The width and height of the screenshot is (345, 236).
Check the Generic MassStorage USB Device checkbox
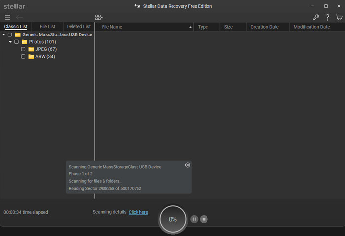tap(10, 35)
